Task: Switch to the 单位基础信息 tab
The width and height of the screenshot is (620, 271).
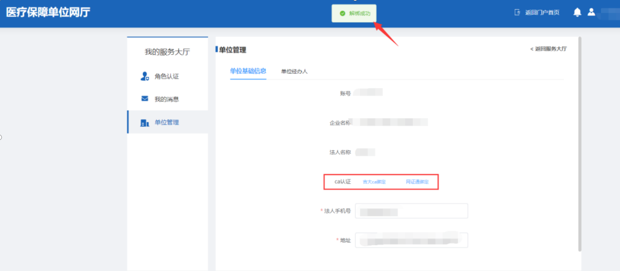Action: pyautogui.click(x=248, y=71)
